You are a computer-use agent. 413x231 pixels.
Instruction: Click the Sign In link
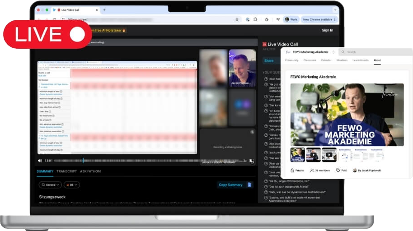coord(327,30)
